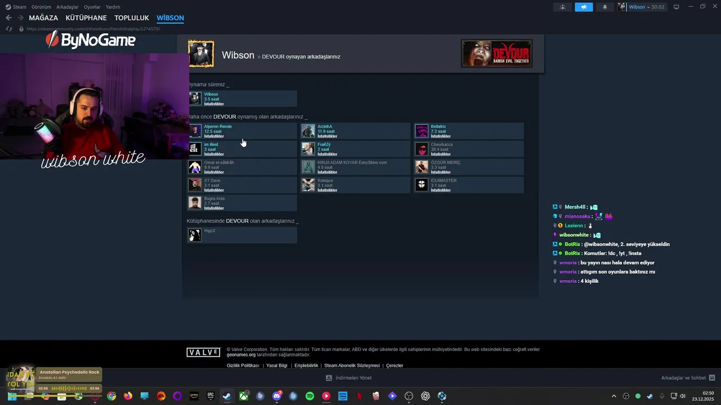Click EXAMASTER's skull avatar
The height and width of the screenshot is (405, 721).
coord(421,185)
